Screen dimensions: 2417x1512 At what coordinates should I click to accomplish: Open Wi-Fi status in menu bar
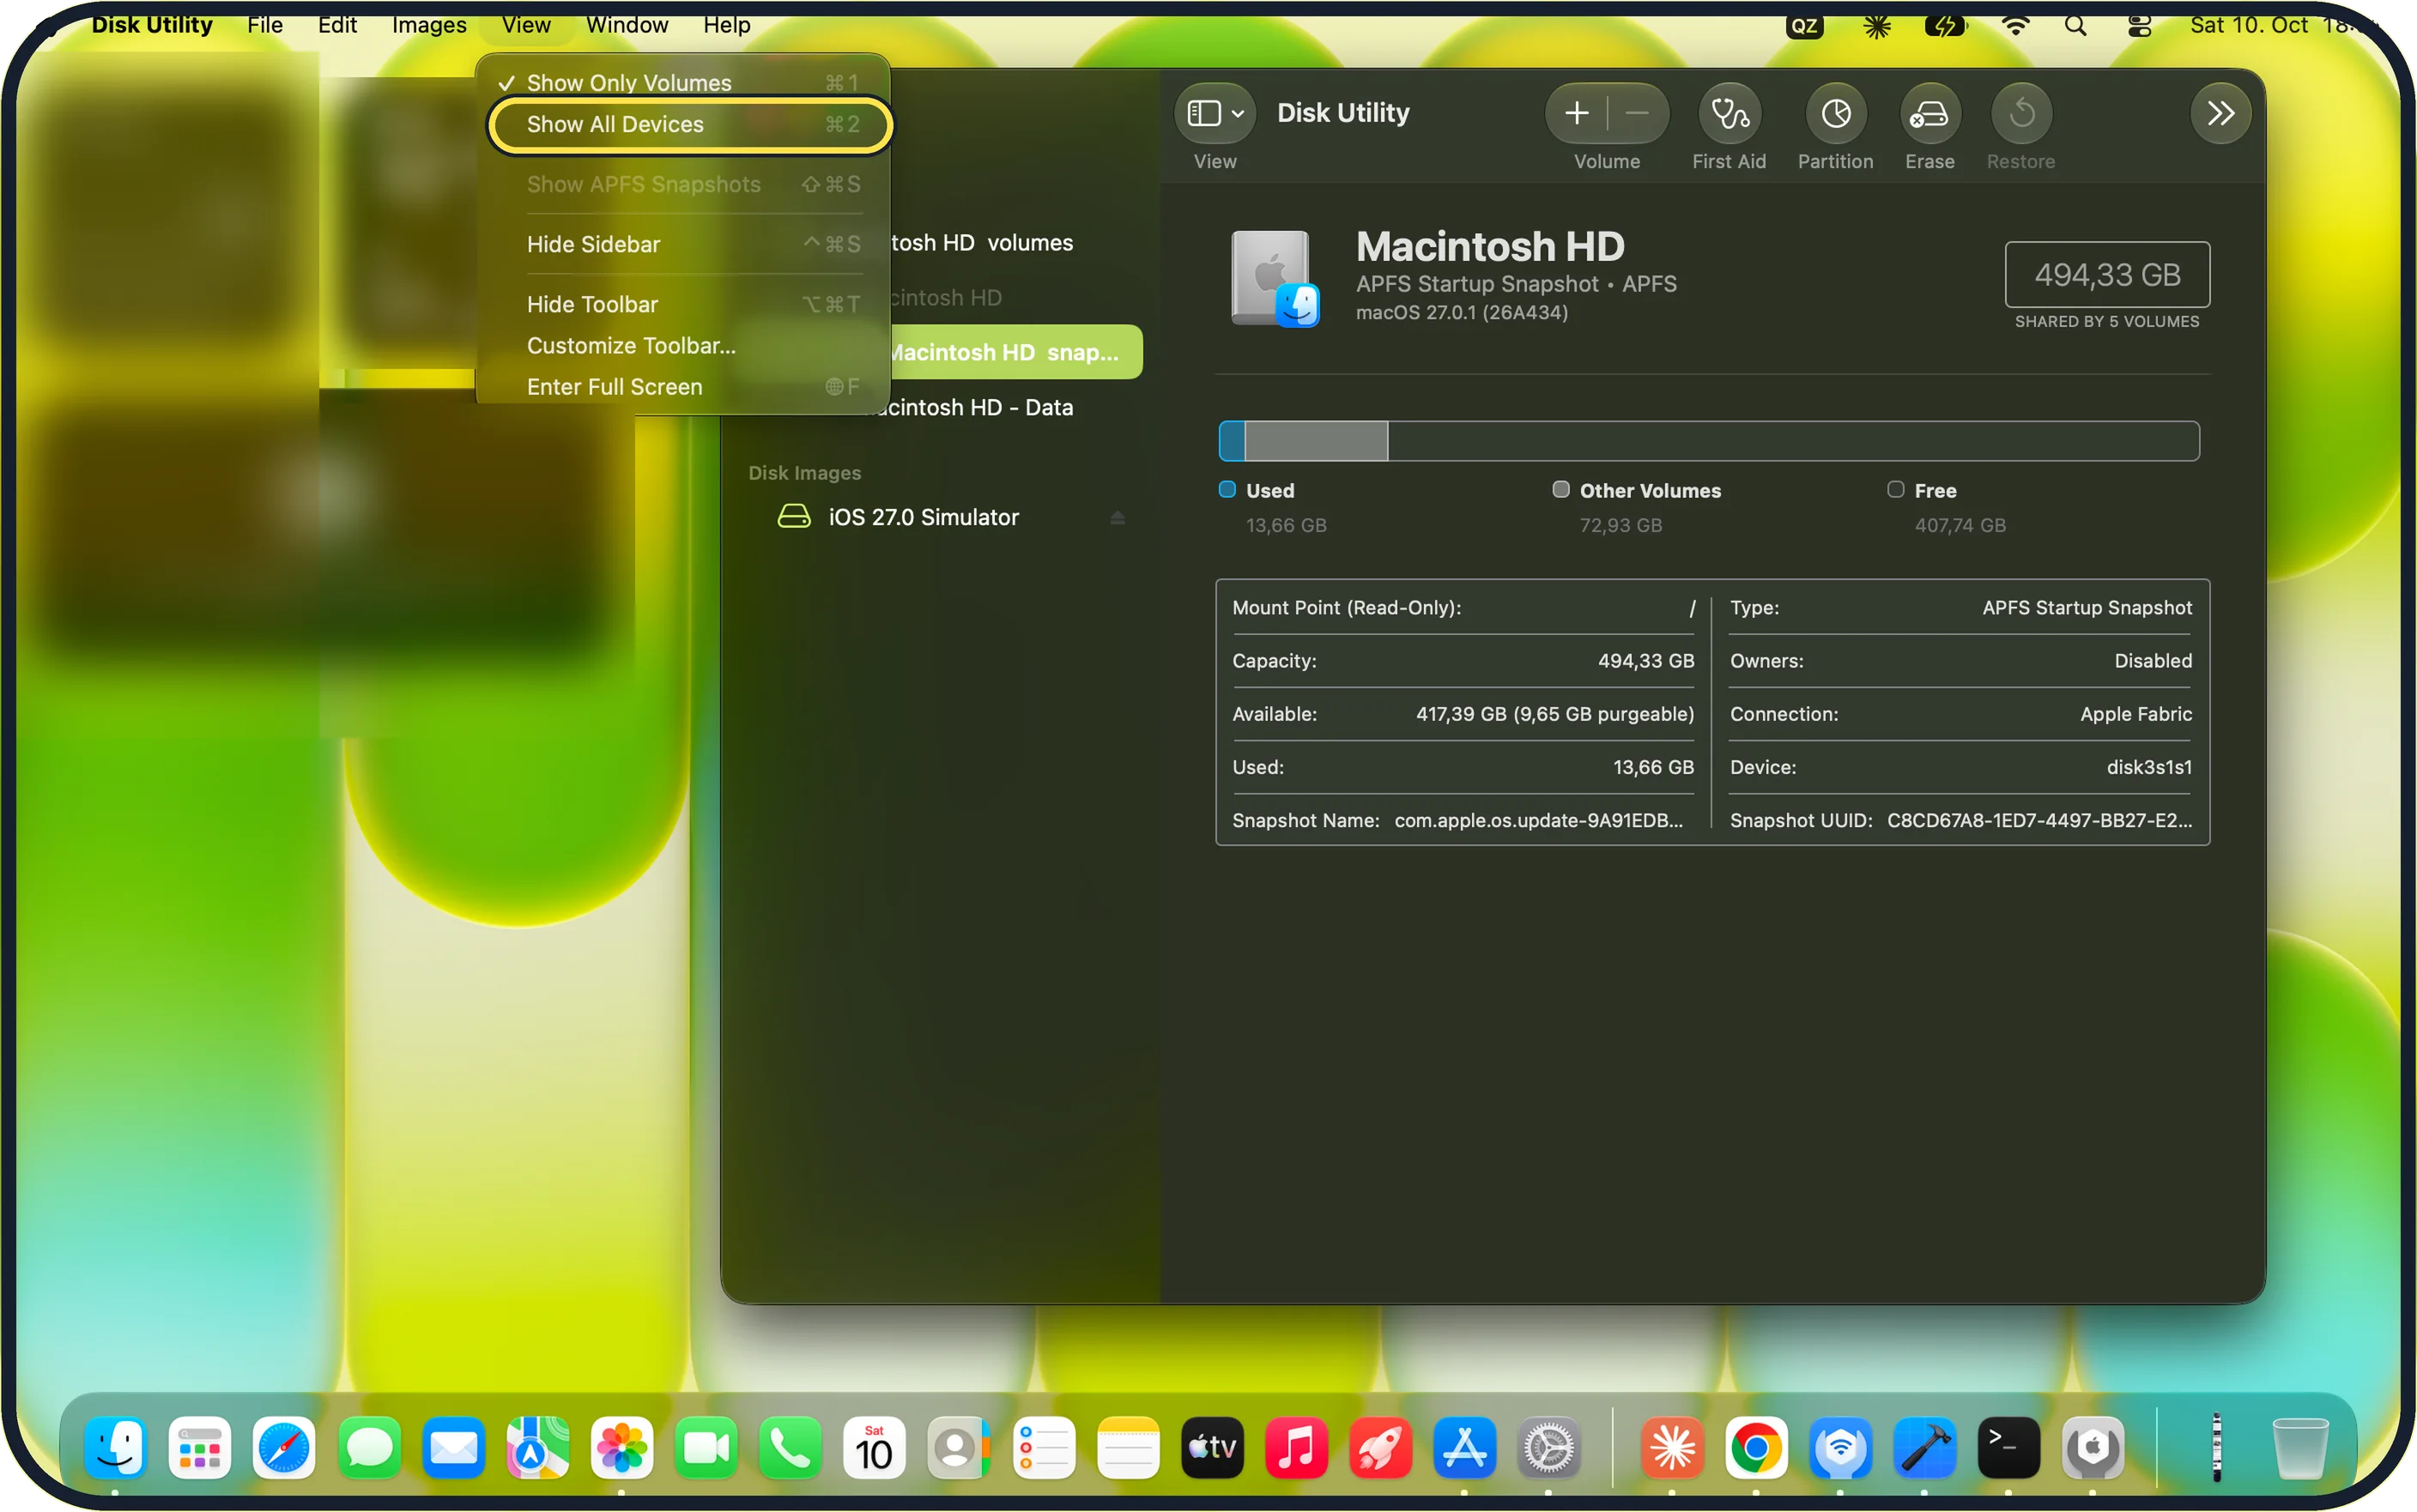(2016, 26)
